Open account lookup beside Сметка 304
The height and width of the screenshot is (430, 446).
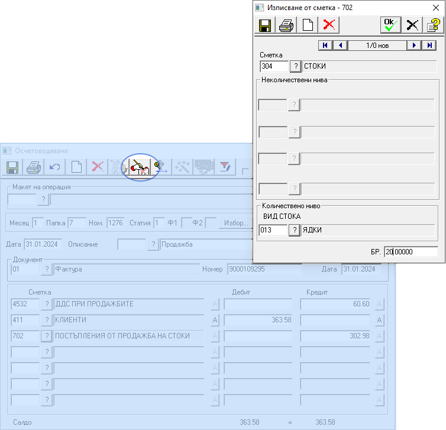pyautogui.click(x=295, y=66)
